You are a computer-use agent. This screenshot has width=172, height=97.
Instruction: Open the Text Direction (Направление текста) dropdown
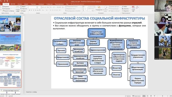click(x=71, y=6)
